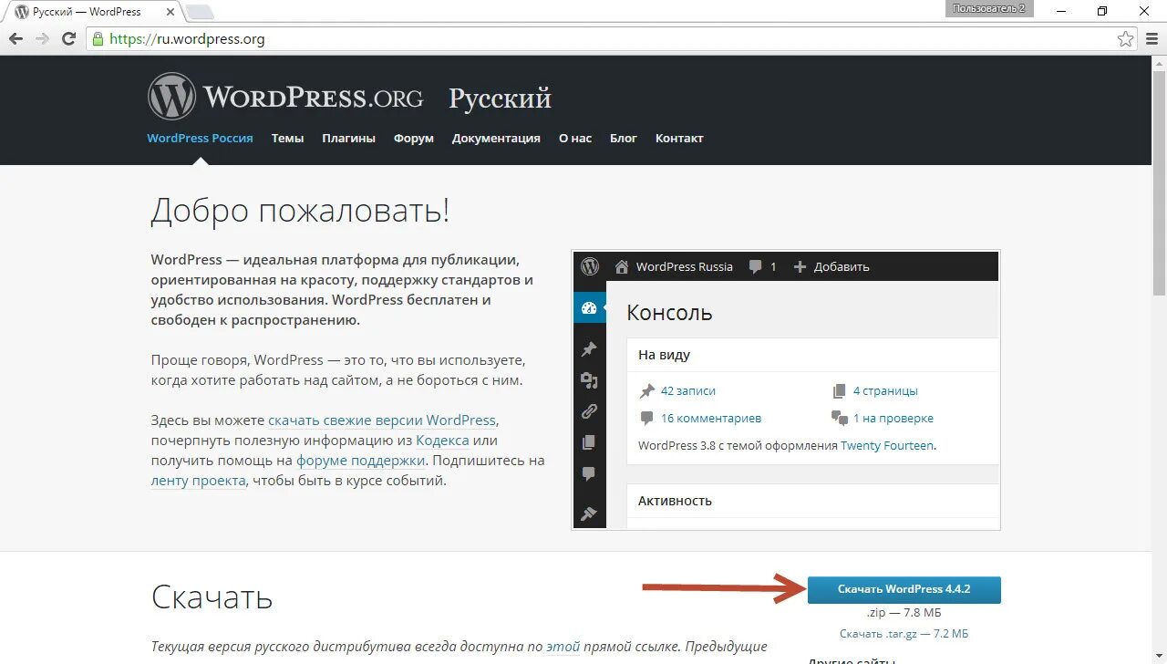The width and height of the screenshot is (1167, 664).
Task: Open the Кодекса link
Action: click(x=442, y=441)
